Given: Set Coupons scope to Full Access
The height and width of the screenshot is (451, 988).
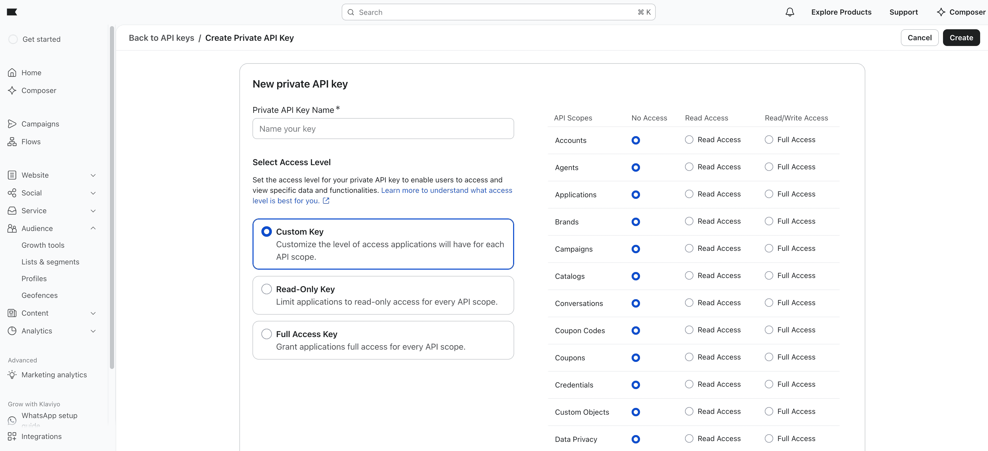Looking at the screenshot, I should click(x=769, y=357).
